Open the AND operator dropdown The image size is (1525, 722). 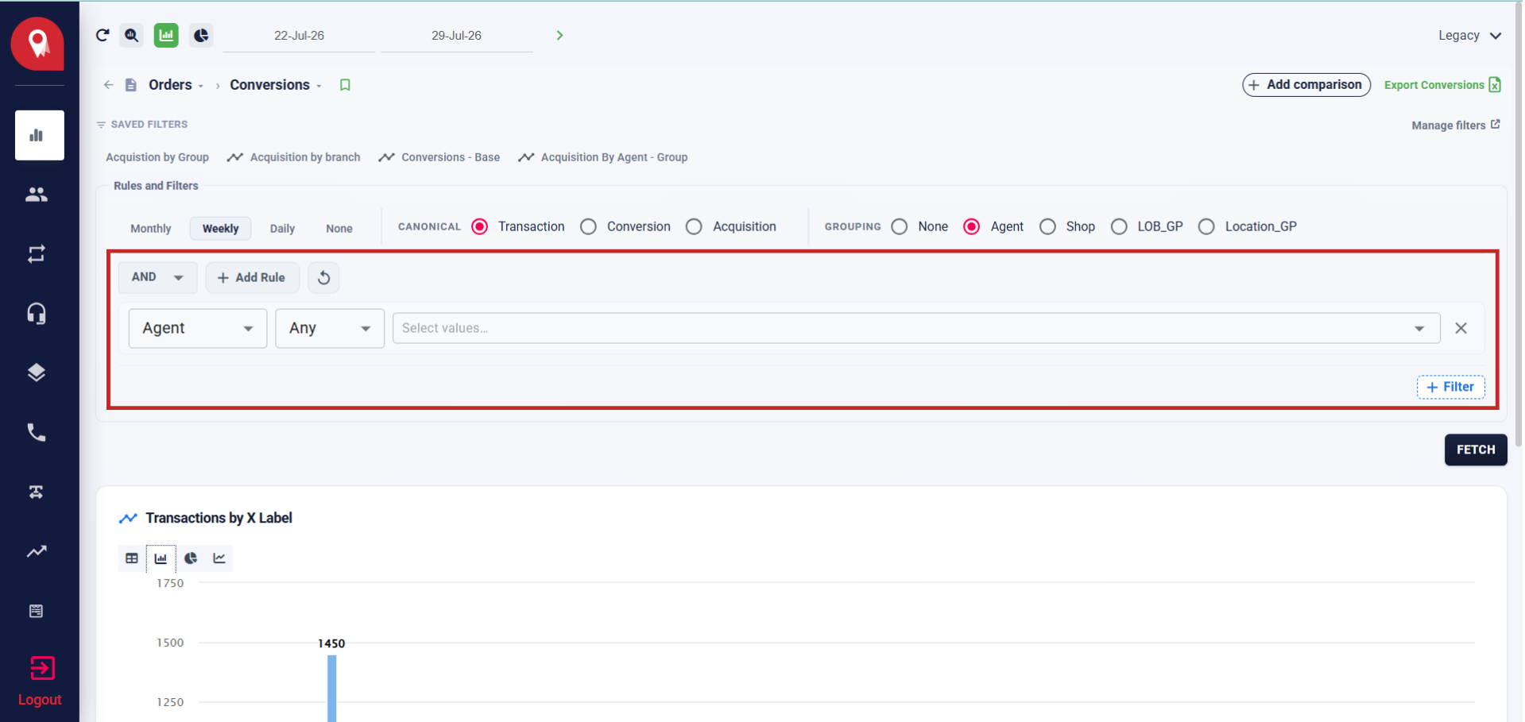[157, 277]
